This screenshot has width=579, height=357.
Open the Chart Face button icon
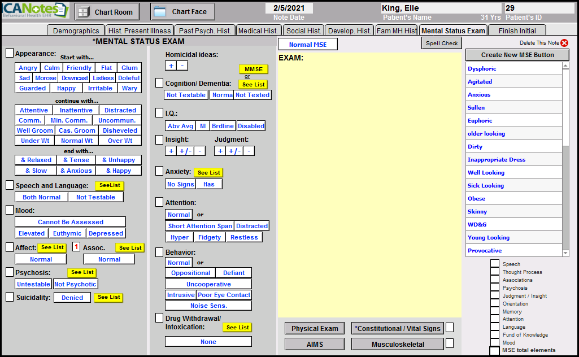tap(160, 12)
